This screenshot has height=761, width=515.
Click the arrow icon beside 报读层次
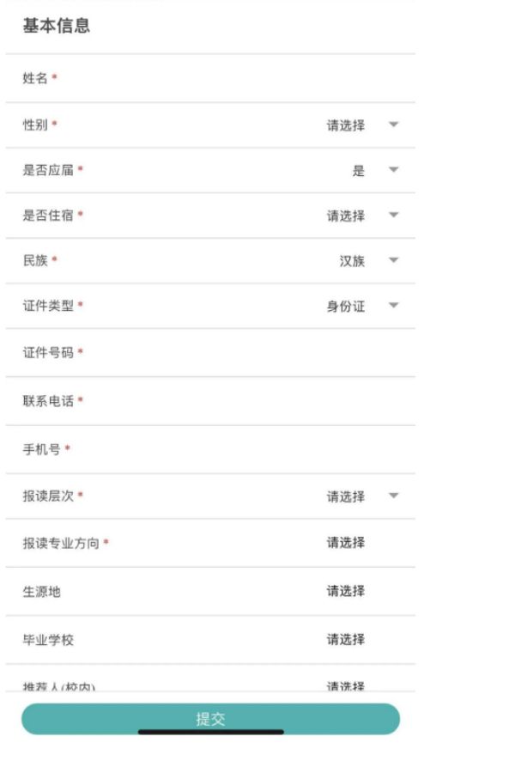coord(393,496)
